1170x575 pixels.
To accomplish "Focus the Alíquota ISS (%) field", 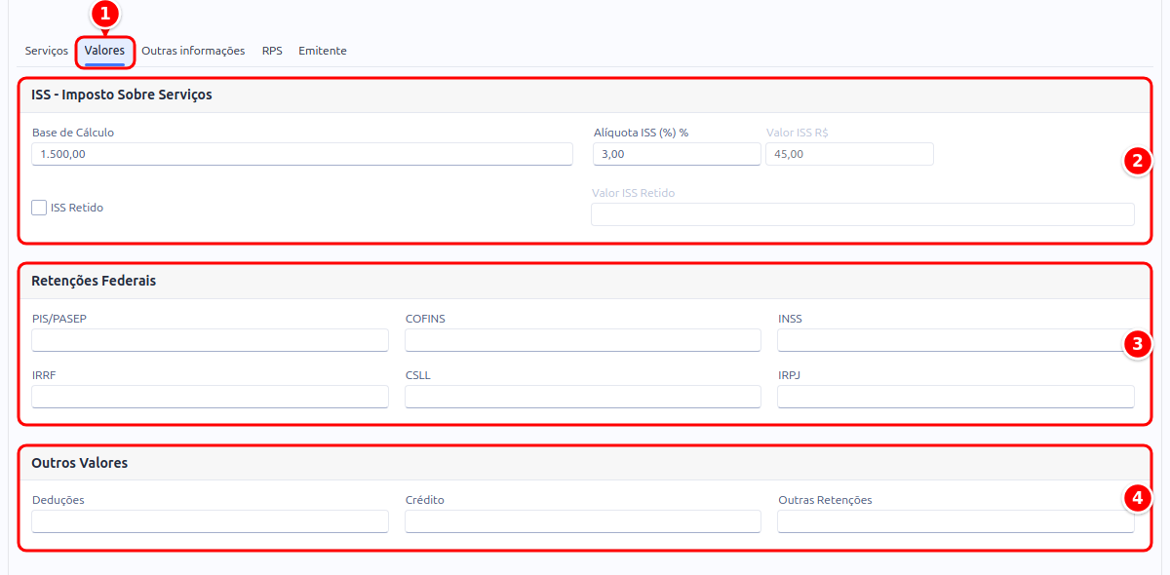I will [677, 154].
